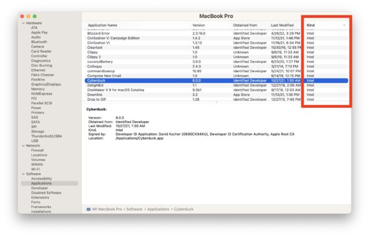Screen dimensions: 369x237
Task: Select Fibre Channel in the sidebar
Action: (x=42, y=75)
